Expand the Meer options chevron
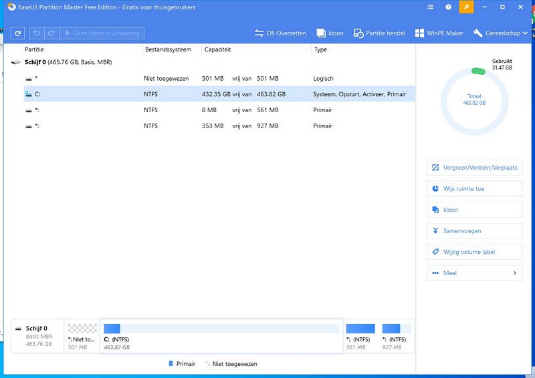535x378 pixels. (514, 272)
